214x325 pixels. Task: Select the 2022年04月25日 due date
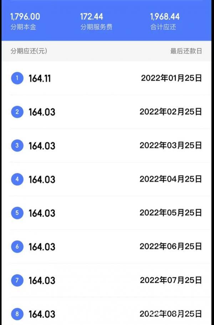tap(170, 179)
